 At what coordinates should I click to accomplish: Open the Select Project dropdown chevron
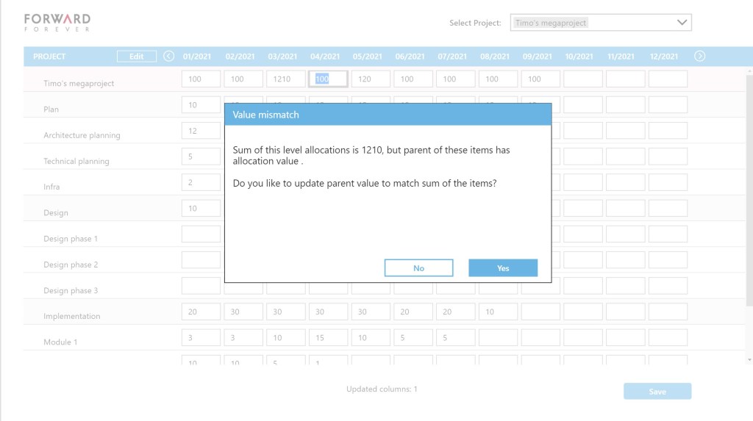(x=681, y=23)
